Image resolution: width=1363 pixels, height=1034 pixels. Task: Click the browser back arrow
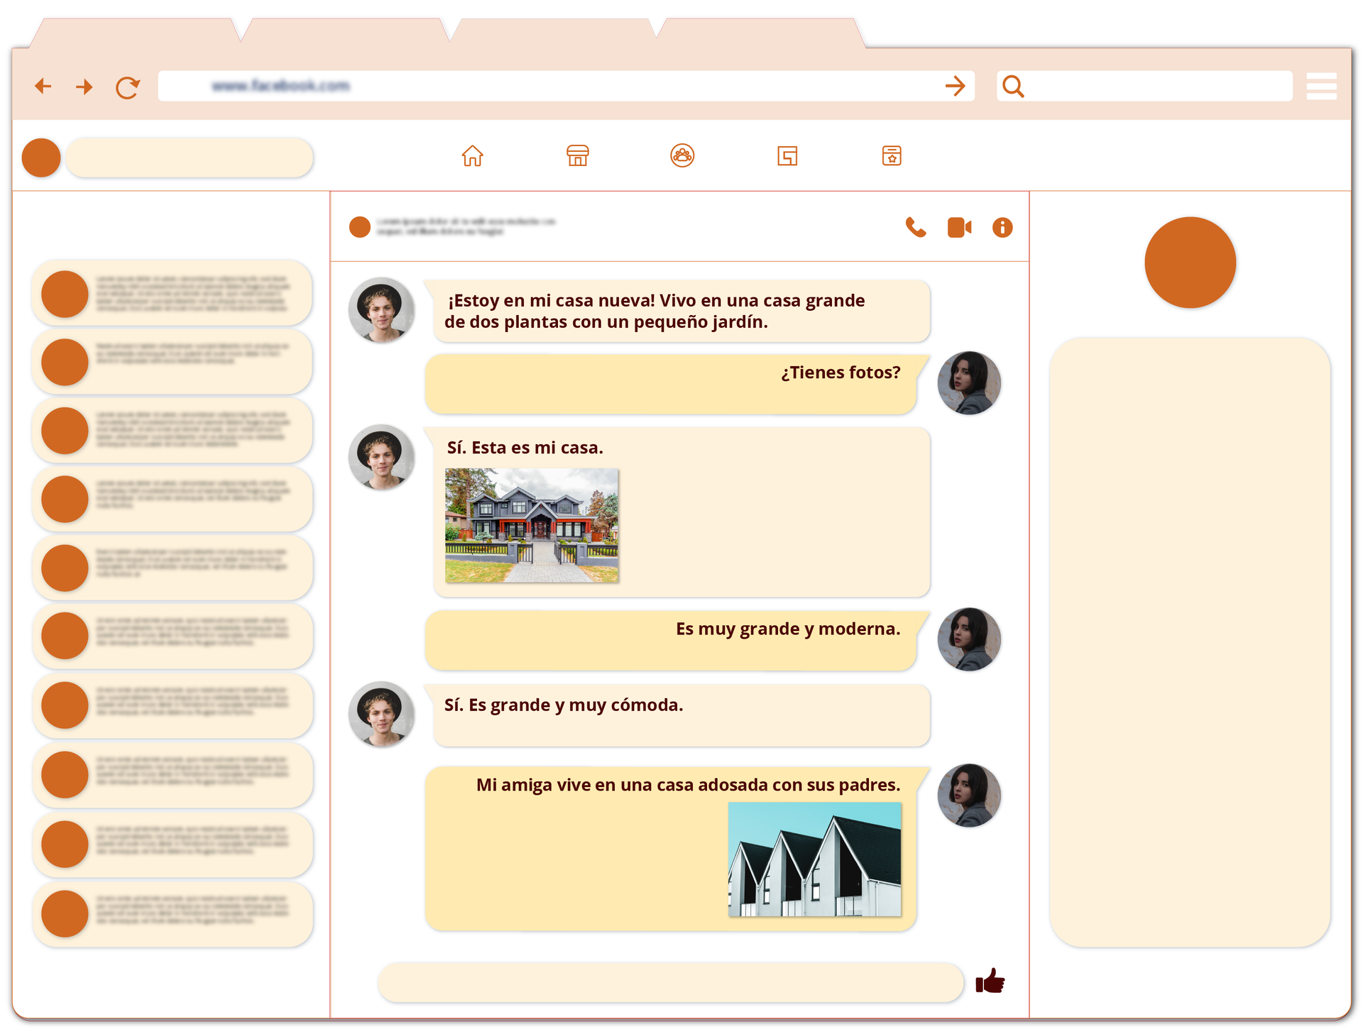click(x=43, y=87)
